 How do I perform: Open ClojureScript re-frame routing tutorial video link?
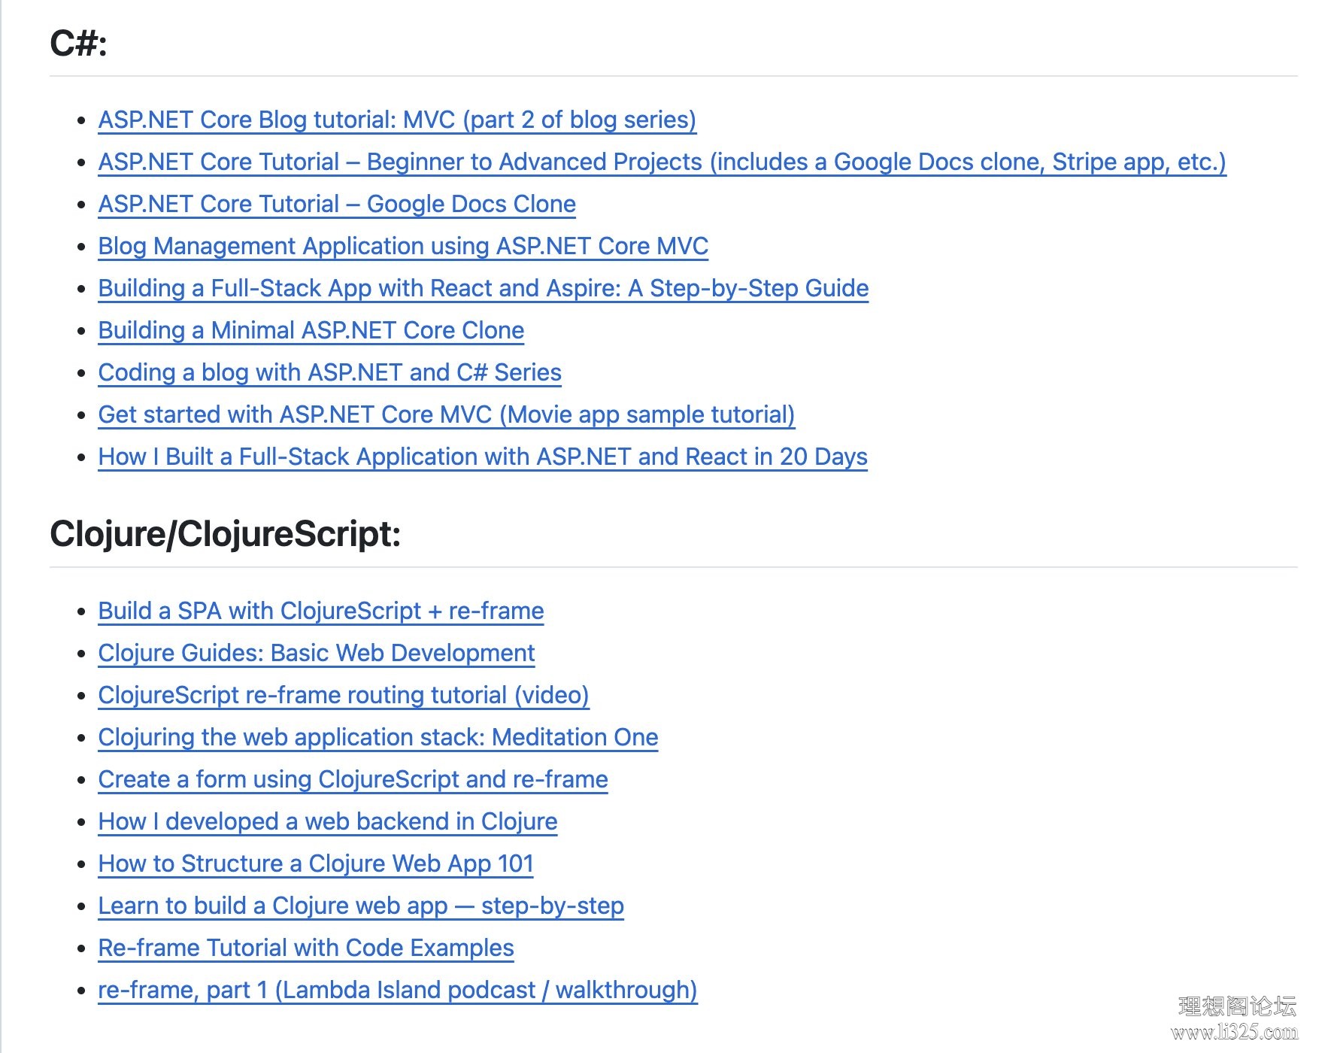click(343, 695)
